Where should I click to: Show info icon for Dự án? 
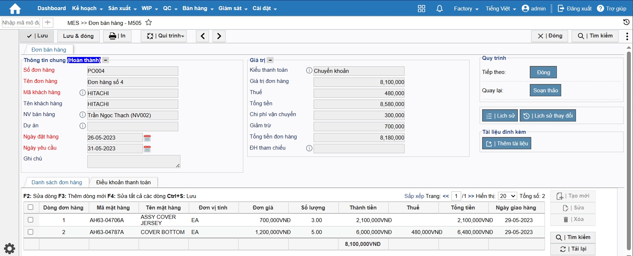83,126
